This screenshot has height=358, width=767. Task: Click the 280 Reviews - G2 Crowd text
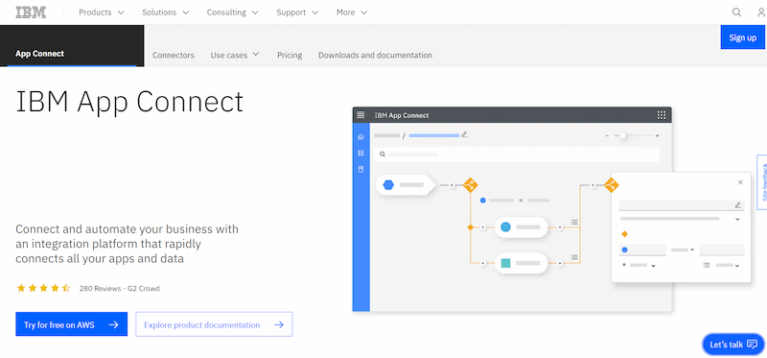(x=119, y=289)
